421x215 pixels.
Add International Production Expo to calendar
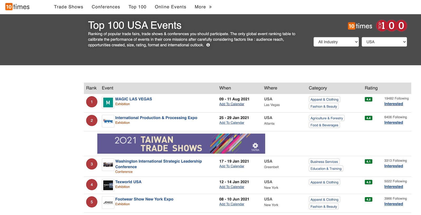232,123
